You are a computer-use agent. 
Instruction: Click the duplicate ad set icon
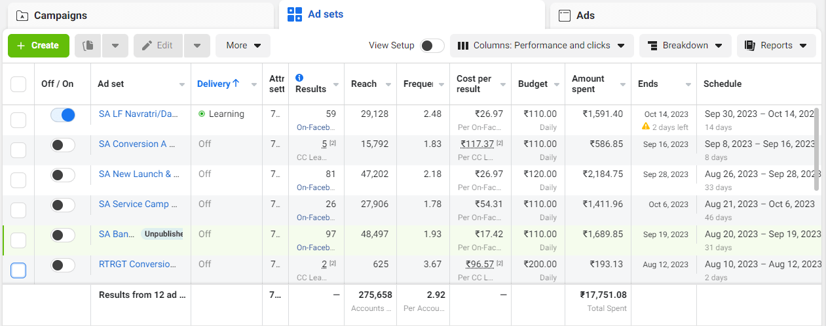(x=89, y=46)
